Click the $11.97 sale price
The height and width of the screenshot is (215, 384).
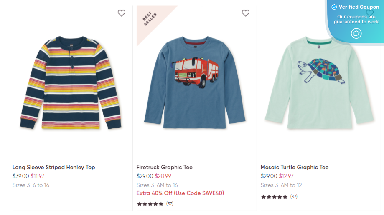[x=37, y=176]
